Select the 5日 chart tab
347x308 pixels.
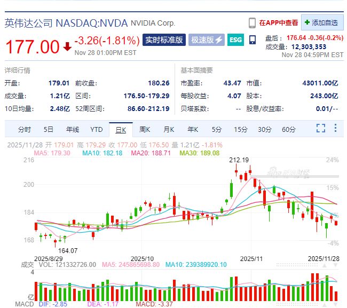[49, 130]
